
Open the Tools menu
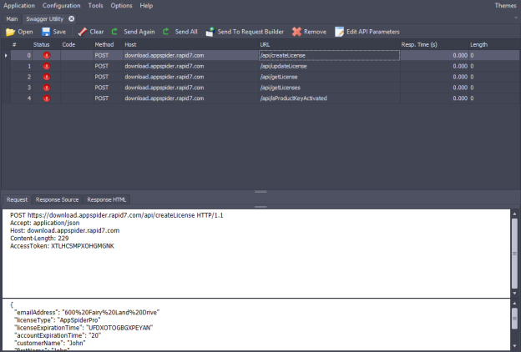(x=96, y=5)
